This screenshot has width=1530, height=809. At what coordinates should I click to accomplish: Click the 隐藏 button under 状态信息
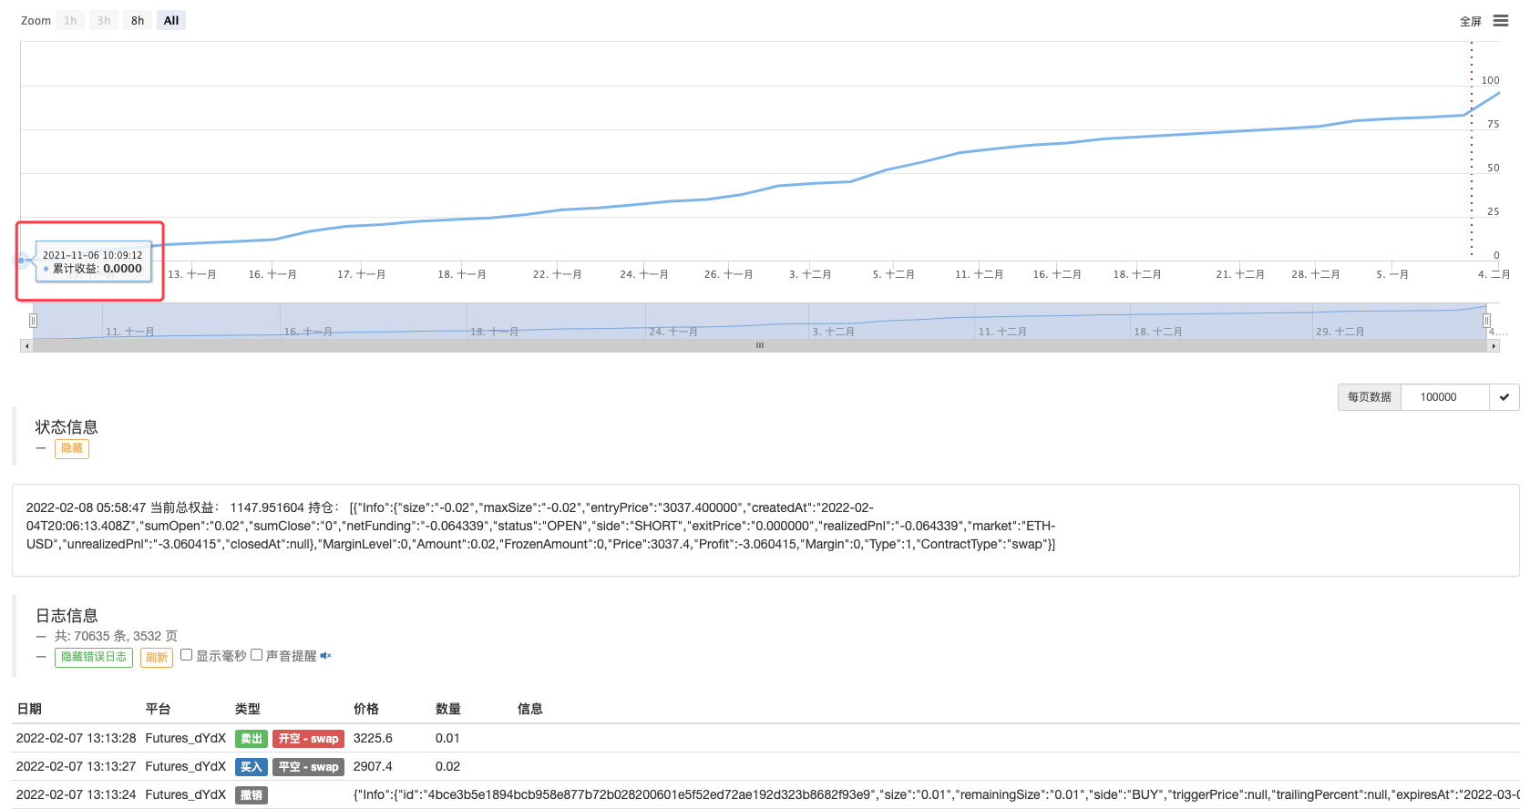click(72, 448)
